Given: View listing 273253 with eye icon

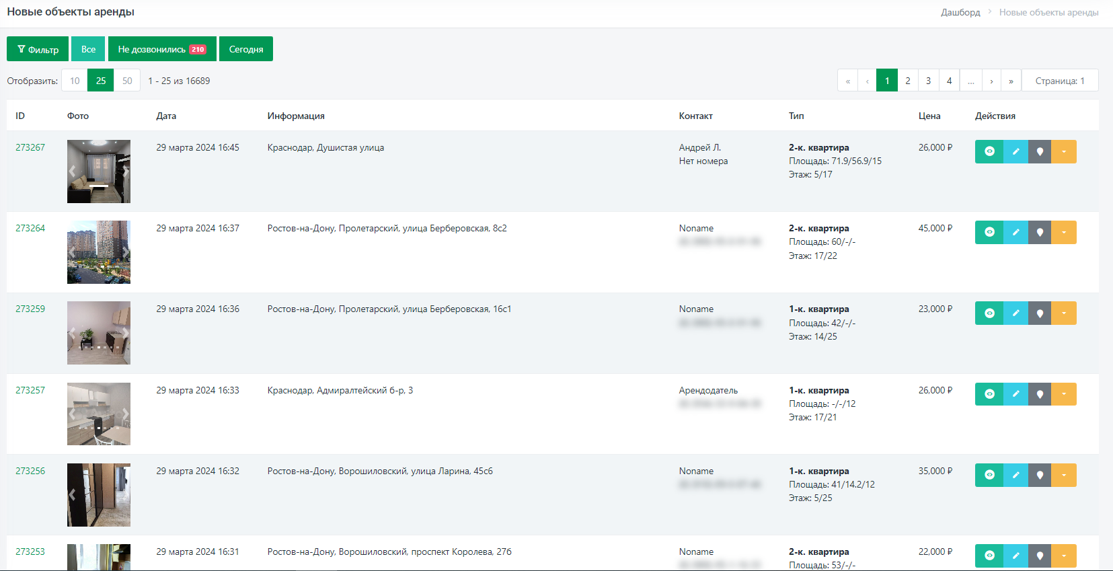Looking at the screenshot, I should [989, 556].
